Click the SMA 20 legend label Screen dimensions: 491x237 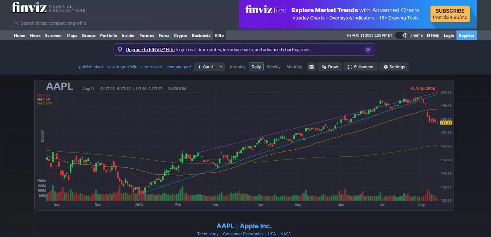tap(43, 95)
